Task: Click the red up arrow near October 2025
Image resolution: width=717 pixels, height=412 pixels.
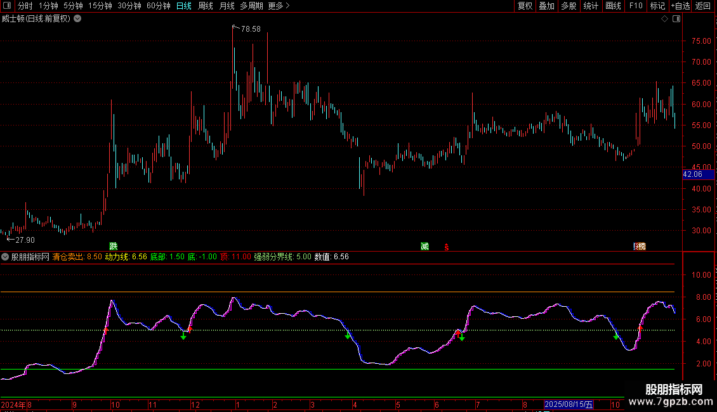Action: 640,328
